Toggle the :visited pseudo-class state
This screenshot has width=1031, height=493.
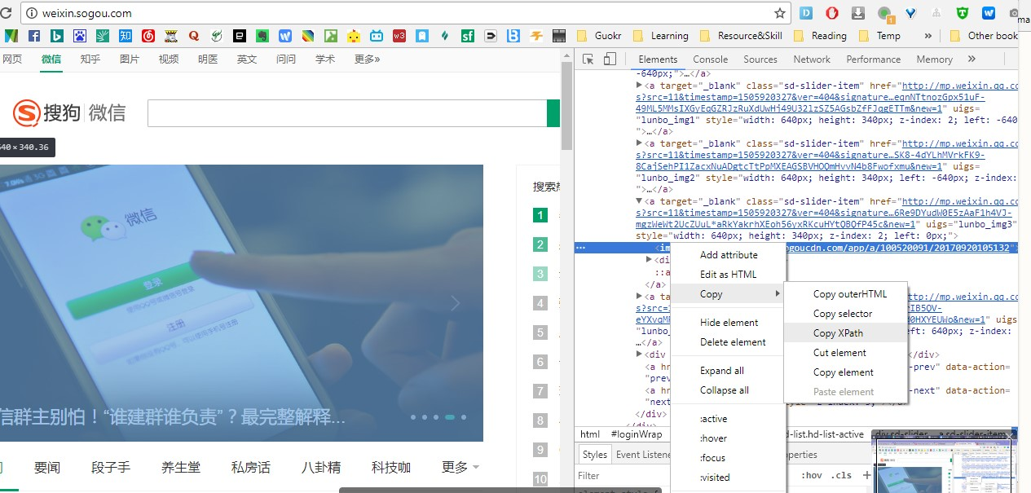(714, 476)
